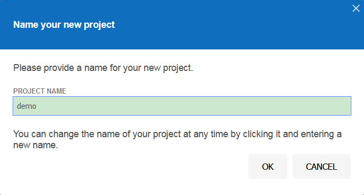Click 'Please provide a name' instruction text
This screenshot has height=195, width=364.
(x=103, y=68)
